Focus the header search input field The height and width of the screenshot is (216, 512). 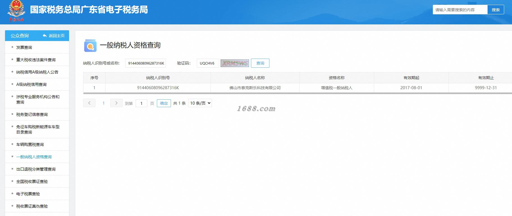pos(460,10)
